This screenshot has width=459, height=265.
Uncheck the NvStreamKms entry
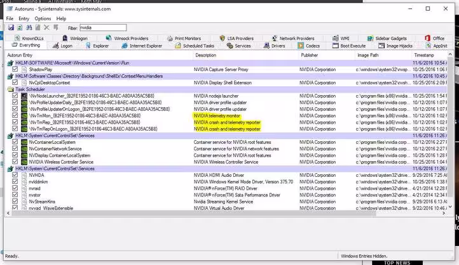coord(15,202)
